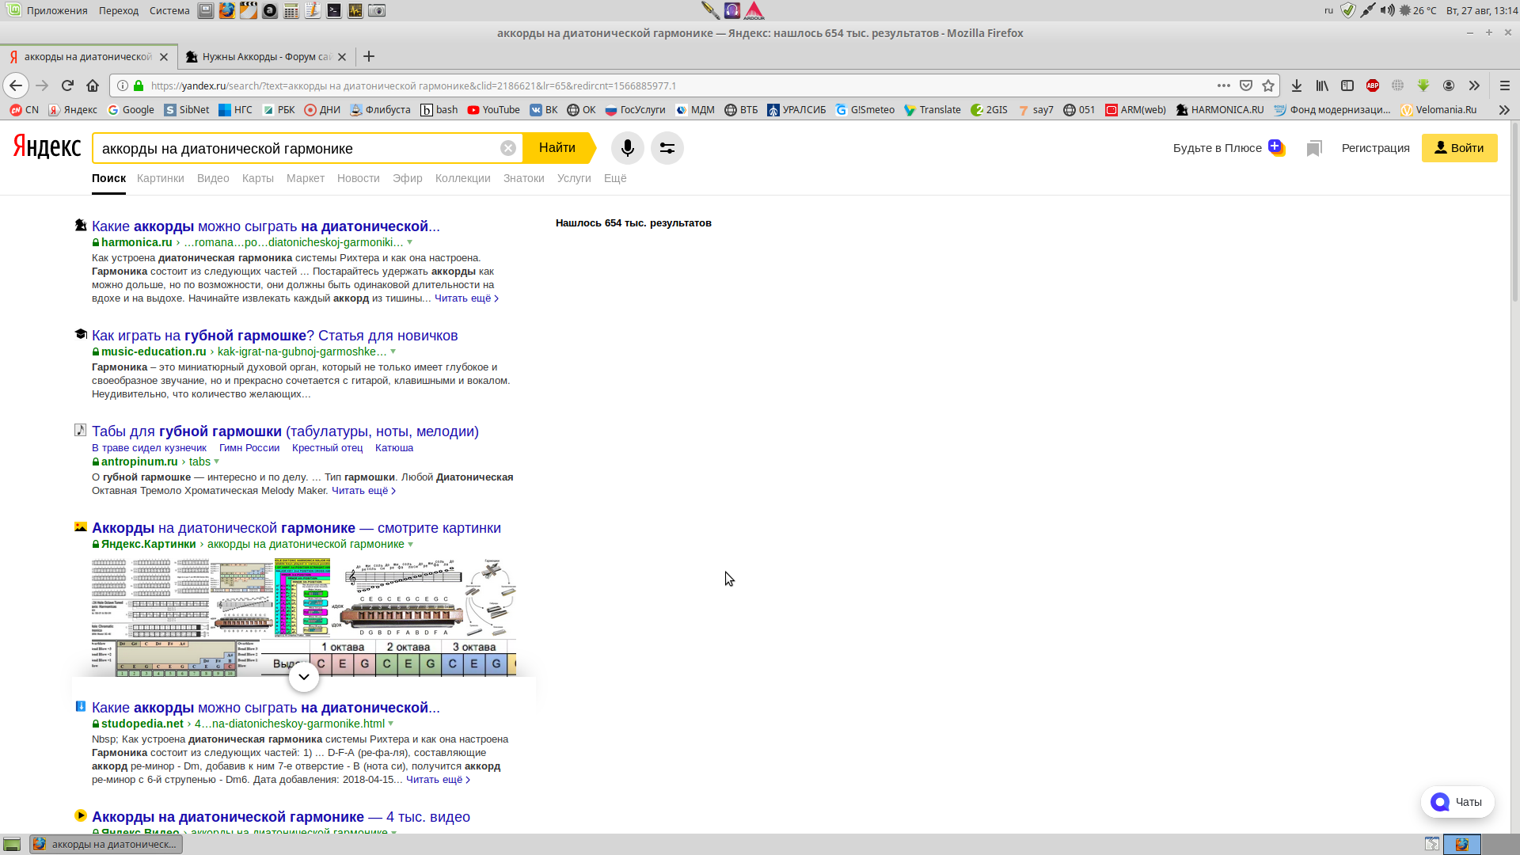Viewport: 1520px width, 855px height.
Task: Click the Firefox reload page icon
Action: [67, 85]
